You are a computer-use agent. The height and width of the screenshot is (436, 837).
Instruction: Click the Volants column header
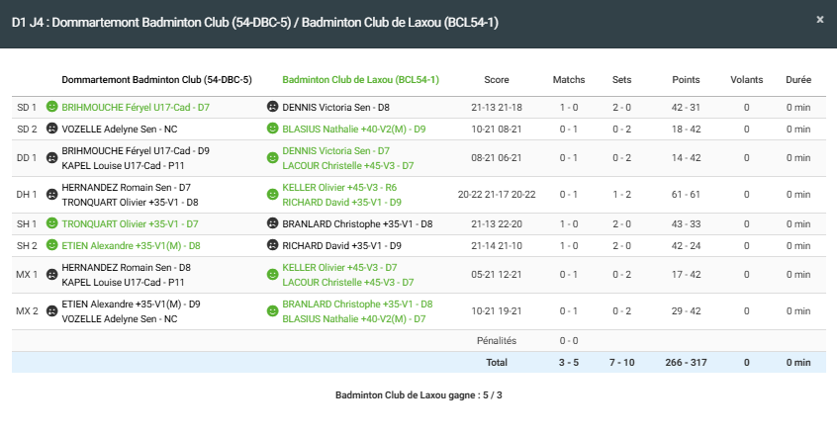746,79
